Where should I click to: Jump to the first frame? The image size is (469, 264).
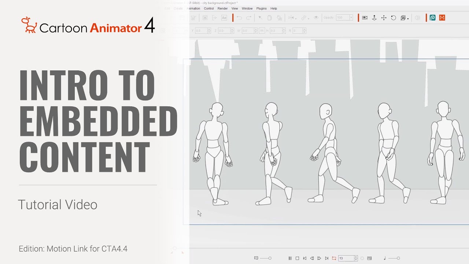pyautogui.click(x=304, y=258)
